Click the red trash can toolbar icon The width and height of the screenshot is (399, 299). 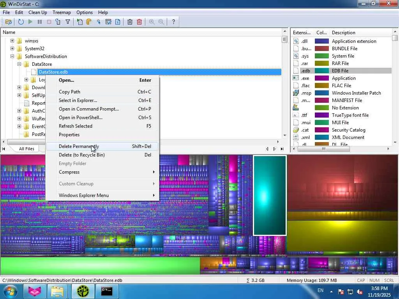click(139, 22)
